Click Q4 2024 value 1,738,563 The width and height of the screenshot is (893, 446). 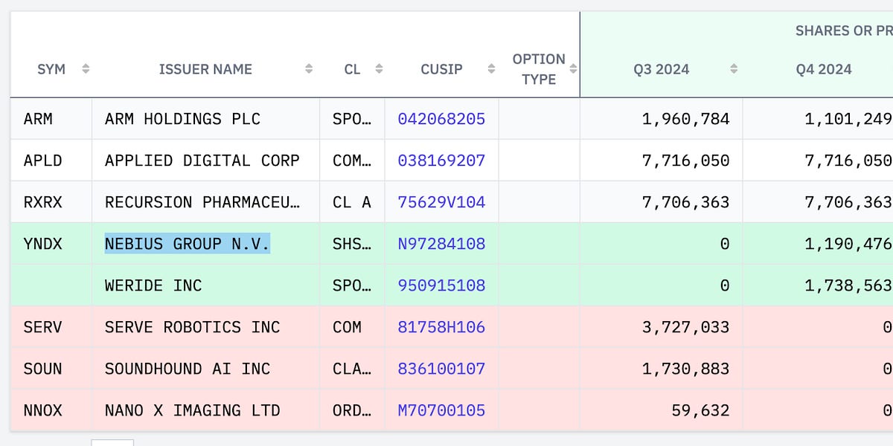(848, 285)
